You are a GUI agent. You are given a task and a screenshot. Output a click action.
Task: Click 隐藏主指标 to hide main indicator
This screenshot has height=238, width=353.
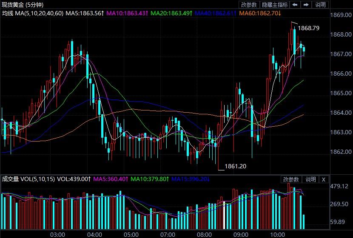[275, 5]
